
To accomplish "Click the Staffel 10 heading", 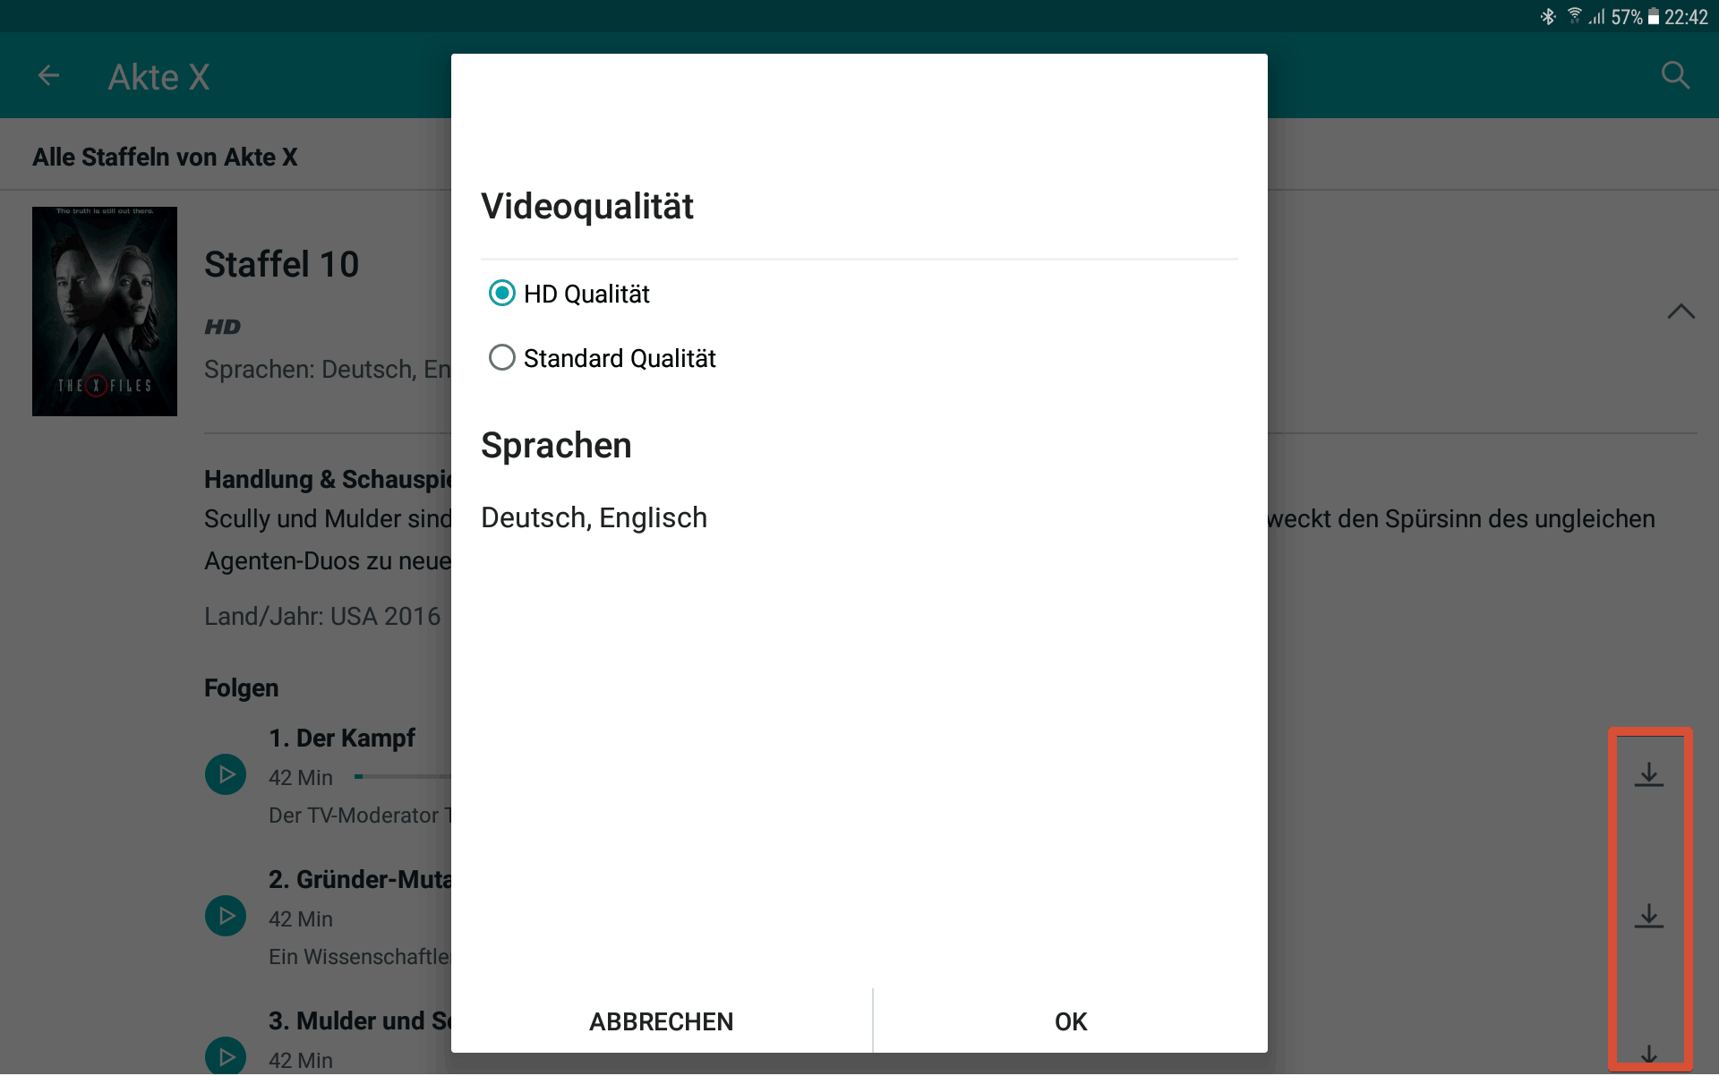I will [281, 264].
